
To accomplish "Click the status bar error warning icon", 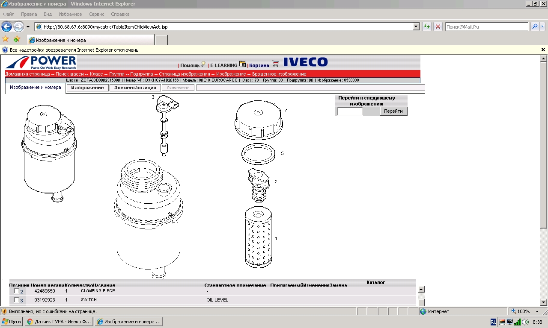I will pyautogui.click(x=5, y=311).
